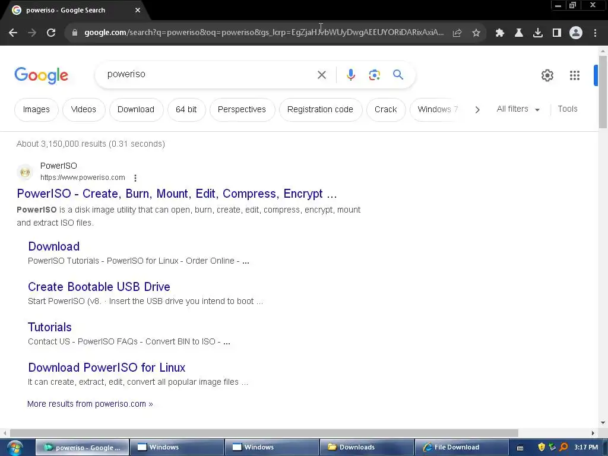The height and width of the screenshot is (456, 608).
Task: Select the Registration code filter chip
Action: pos(320,110)
